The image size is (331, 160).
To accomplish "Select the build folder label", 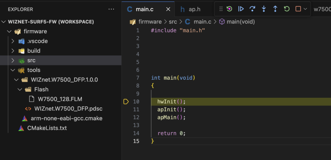I will click(x=34, y=51).
